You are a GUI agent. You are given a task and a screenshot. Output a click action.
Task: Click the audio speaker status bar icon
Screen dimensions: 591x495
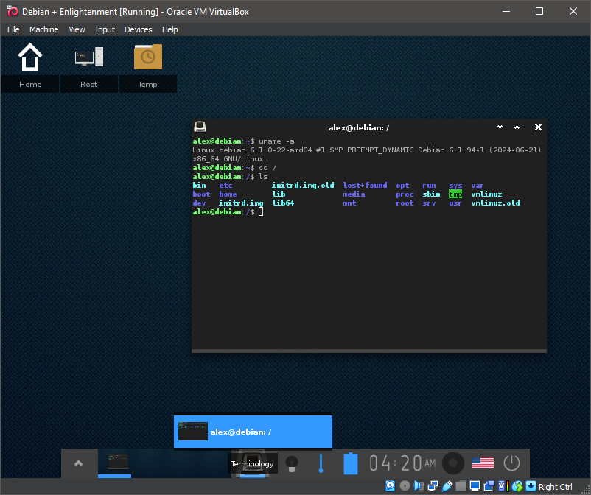coord(420,486)
